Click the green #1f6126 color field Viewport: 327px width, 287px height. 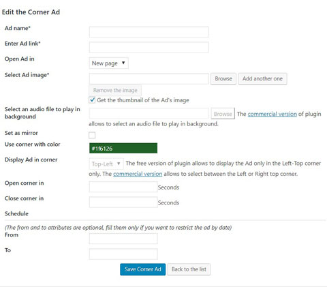pyautogui.click(x=123, y=148)
